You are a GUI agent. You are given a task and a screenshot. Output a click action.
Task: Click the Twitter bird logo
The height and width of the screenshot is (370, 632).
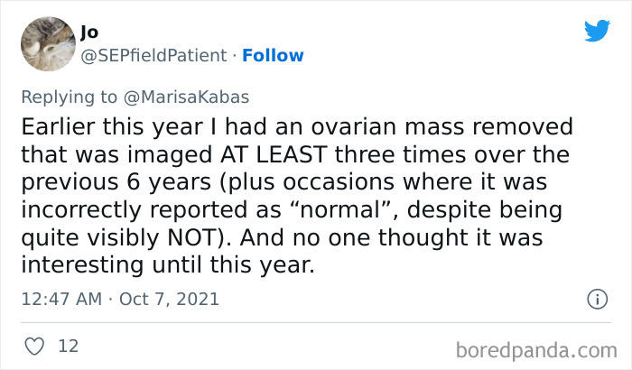[x=597, y=32]
